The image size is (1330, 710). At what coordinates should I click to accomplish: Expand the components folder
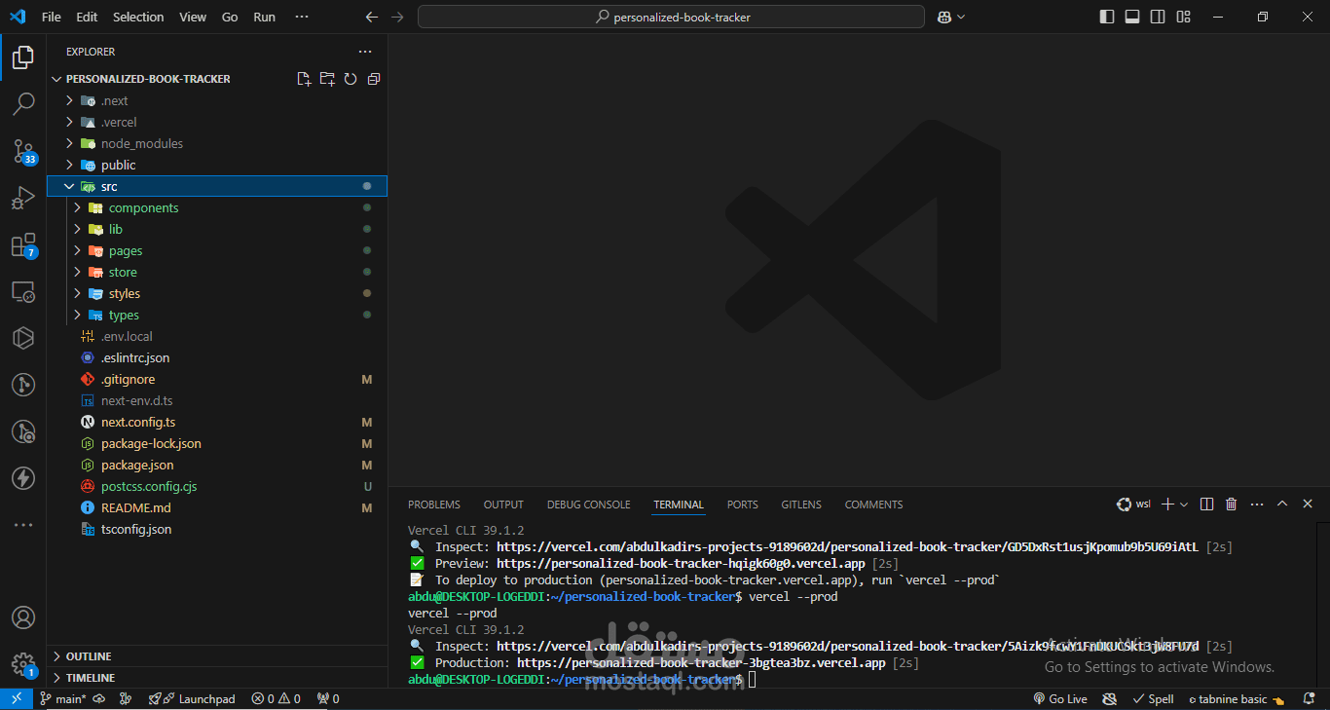pos(217,207)
